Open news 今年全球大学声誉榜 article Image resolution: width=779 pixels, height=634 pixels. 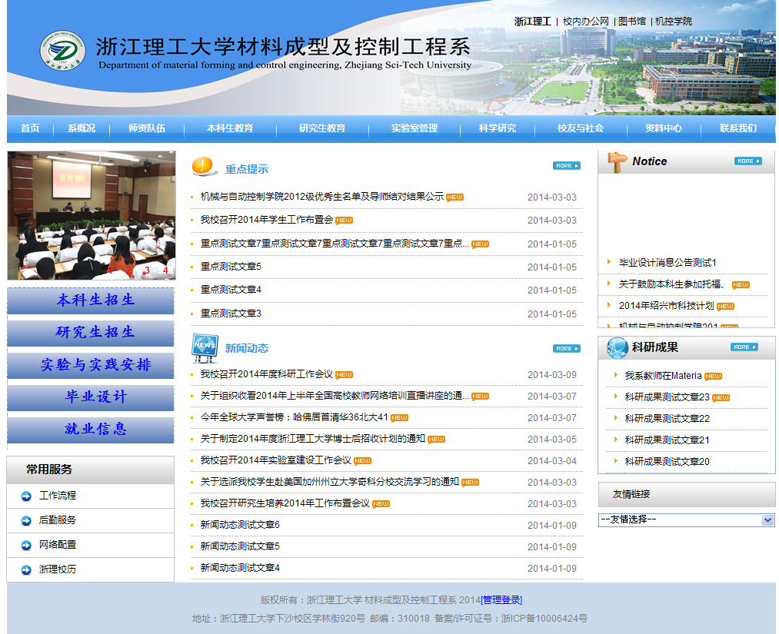coord(294,417)
